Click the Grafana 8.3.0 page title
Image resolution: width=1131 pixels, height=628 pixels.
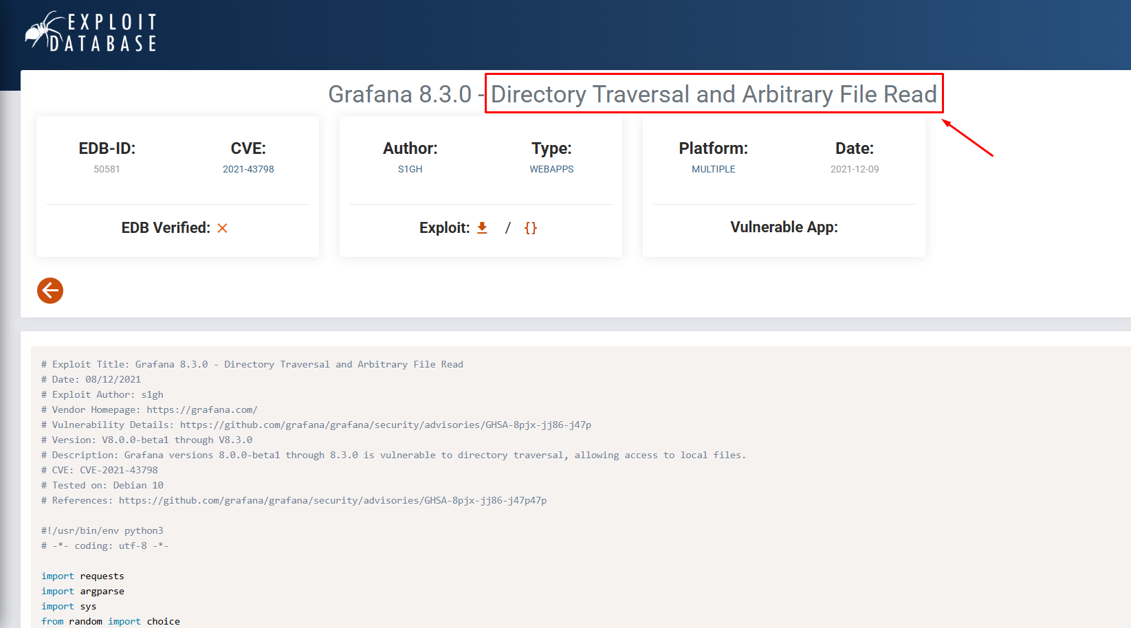(633, 94)
